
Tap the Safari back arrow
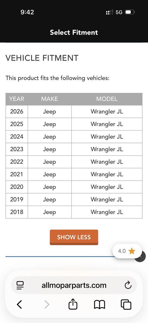click(19, 304)
